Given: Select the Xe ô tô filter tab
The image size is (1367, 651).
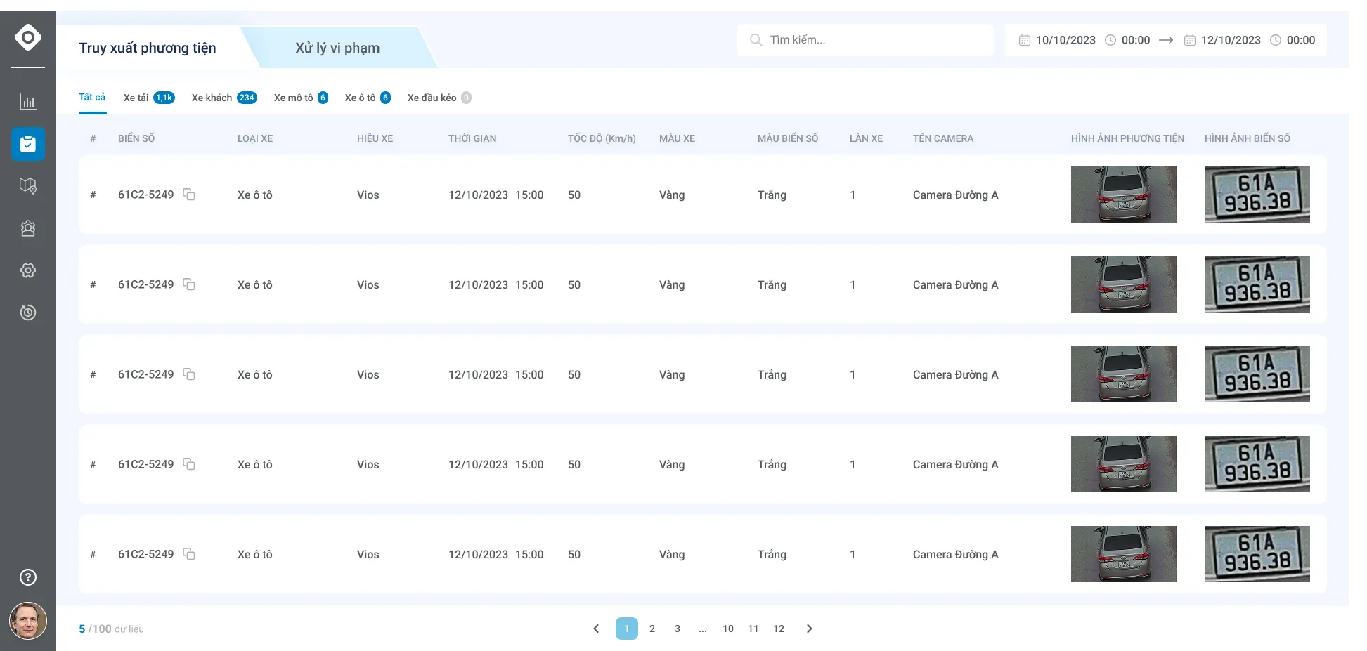Looking at the screenshot, I should pyautogui.click(x=368, y=98).
